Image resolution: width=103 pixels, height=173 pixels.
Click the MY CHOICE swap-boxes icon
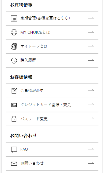pos(14,32)
